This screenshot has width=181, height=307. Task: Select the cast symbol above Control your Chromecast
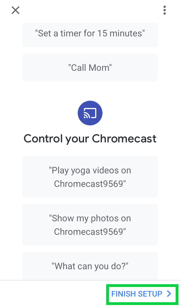90,113
